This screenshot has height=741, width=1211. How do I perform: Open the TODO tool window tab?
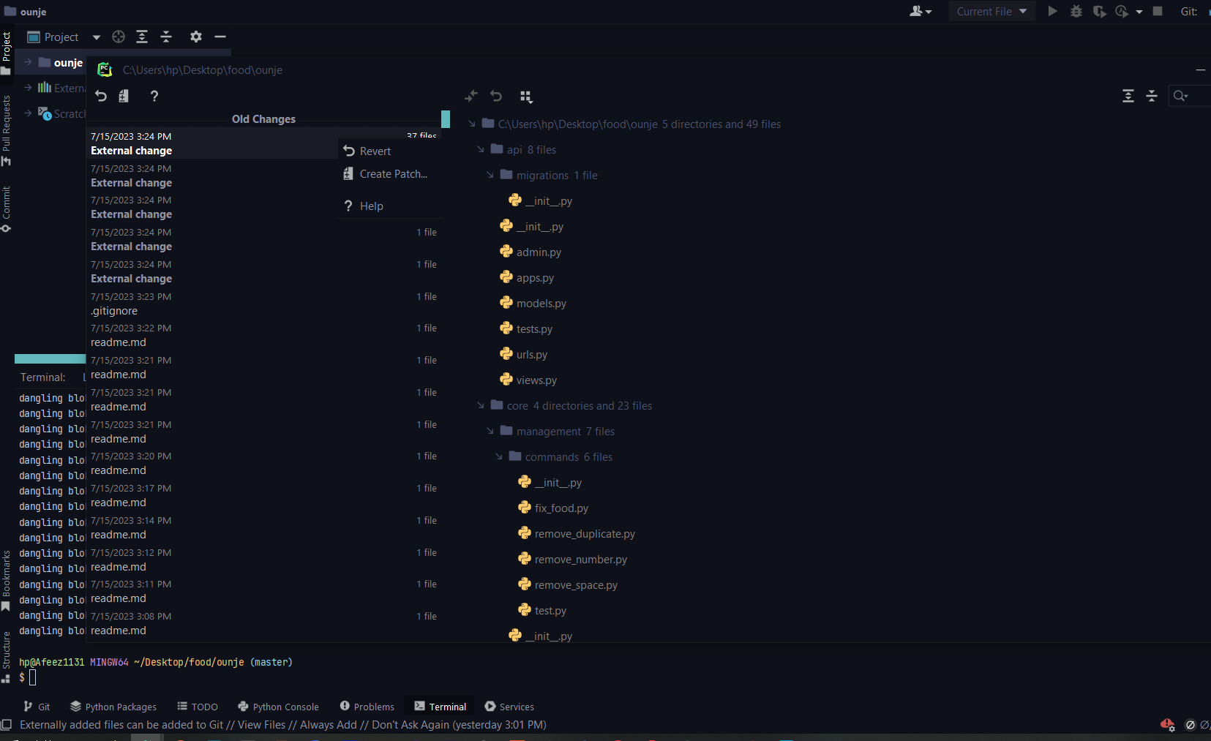tap(198, 707)
